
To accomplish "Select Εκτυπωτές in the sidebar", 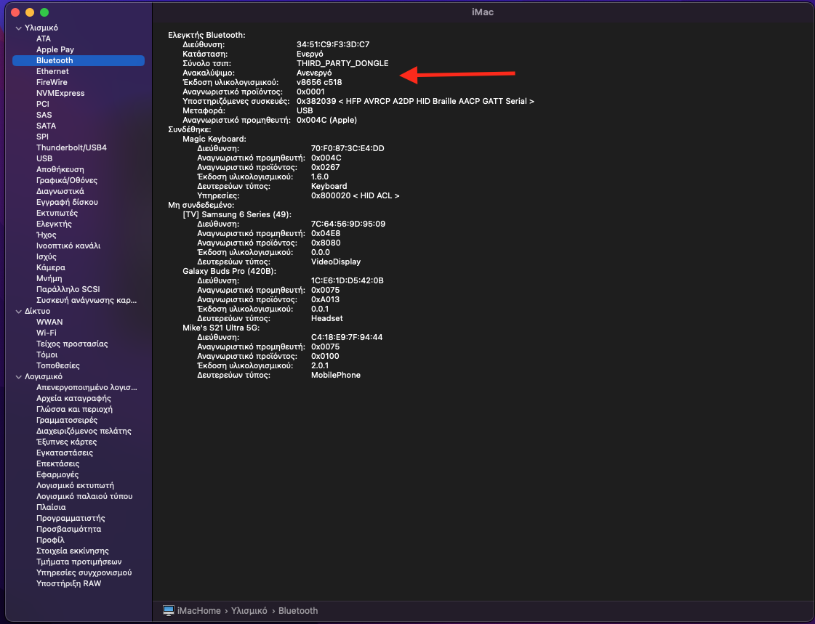I will (57, 214).
